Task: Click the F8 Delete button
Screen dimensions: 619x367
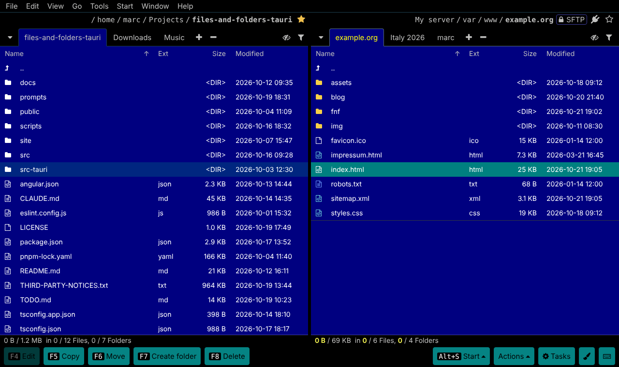Action: 227,356
